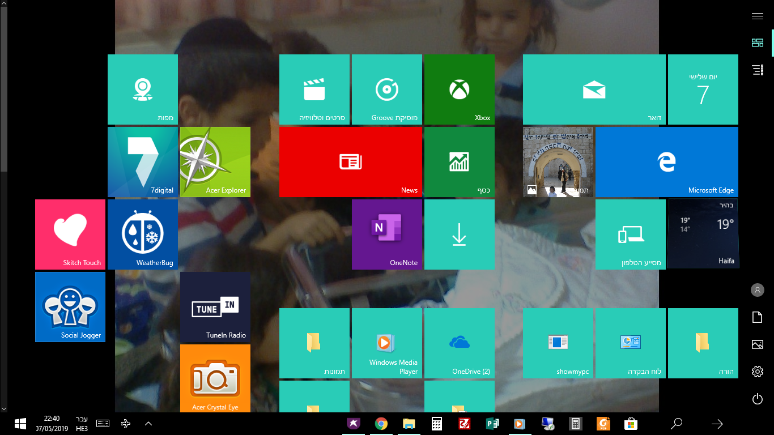Launch Publisher from the taskbar

pos(492,424)
